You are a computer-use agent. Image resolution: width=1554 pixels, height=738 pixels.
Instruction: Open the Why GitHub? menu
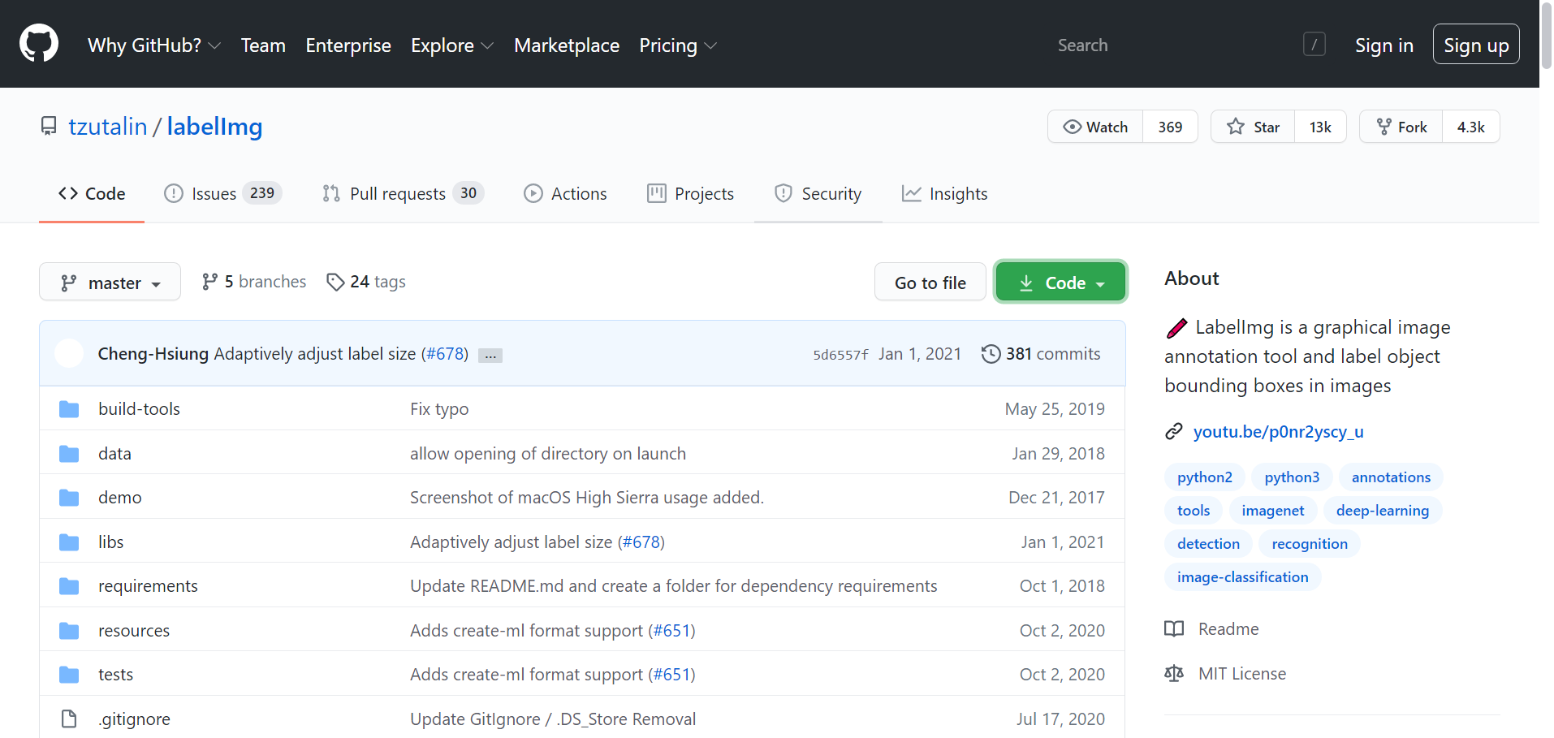click(154, 45)
